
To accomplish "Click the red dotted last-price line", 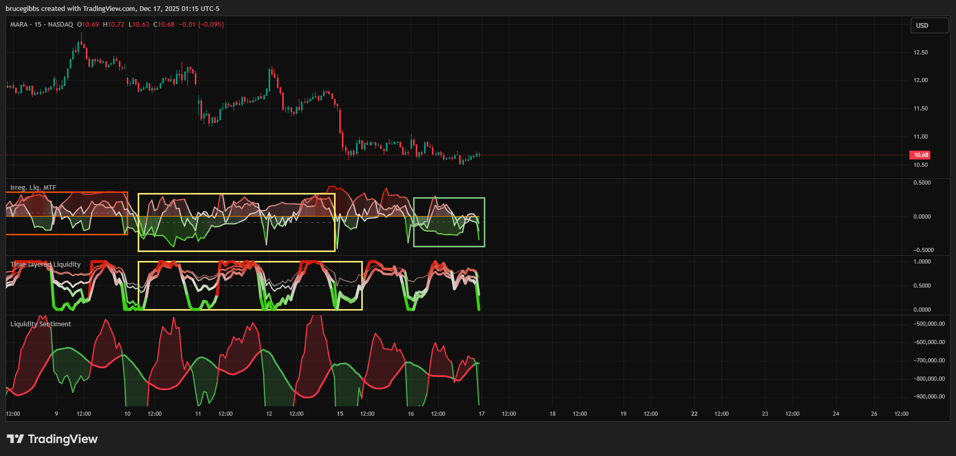I will coord(681,155).
